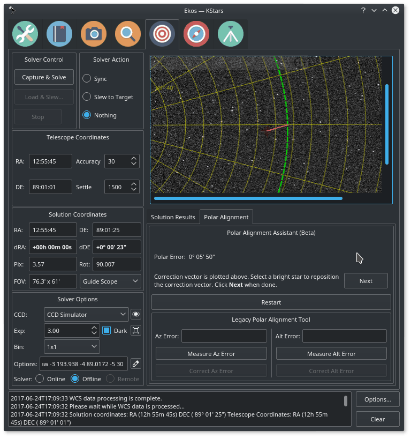Switch to the CCD camera module
The width and height of the screenshot is (411, 438).
(x=94, y=34)
